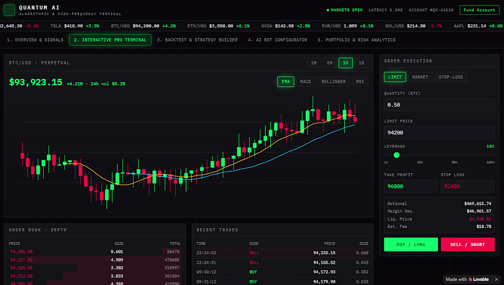
Task: Choose the Stop-Loss order type
Action: (x=451, y=77)
